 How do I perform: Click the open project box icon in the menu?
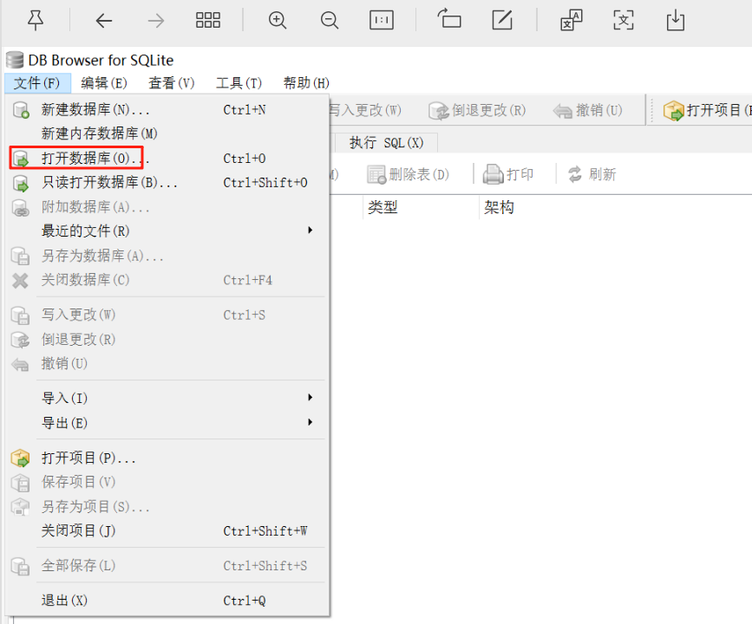click(20, 458)
